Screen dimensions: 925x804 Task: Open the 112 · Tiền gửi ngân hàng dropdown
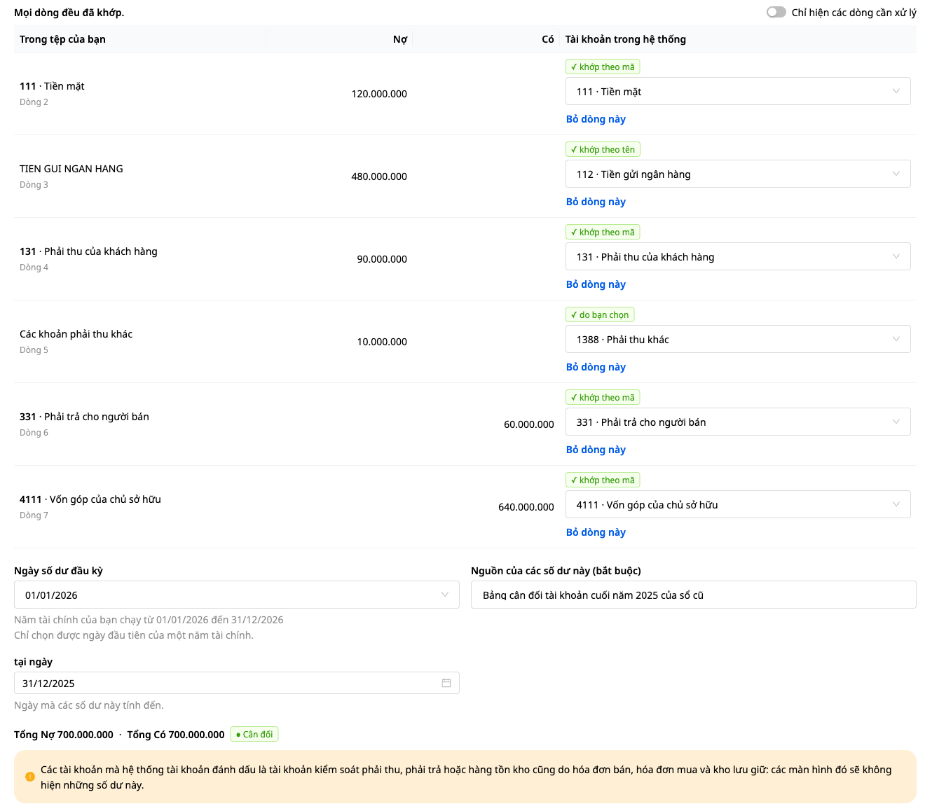[738, 174]
